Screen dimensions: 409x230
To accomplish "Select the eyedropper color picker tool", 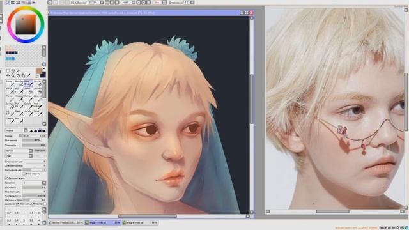I will point(28,75).
